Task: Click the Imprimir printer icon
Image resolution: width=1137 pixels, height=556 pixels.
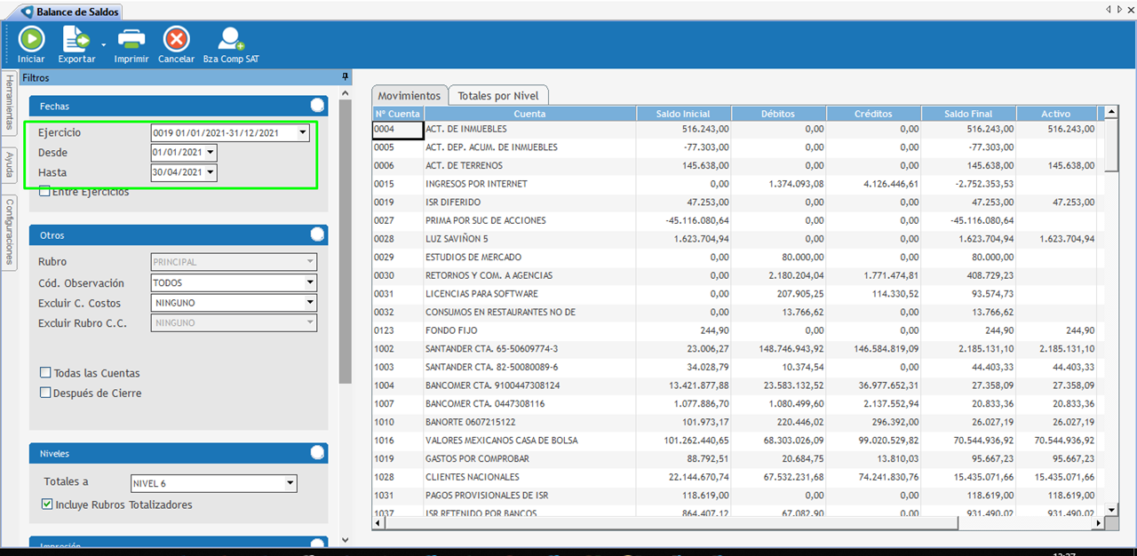Action: [x=131, y=39]
